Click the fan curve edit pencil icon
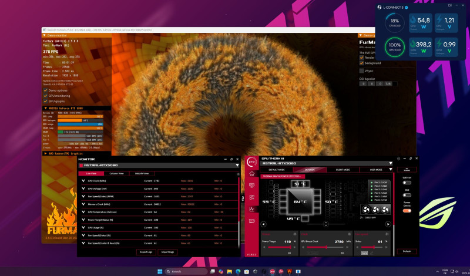 tap(372, 253)
